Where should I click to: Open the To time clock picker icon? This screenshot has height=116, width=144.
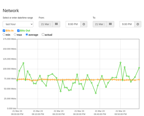[138, 24]
